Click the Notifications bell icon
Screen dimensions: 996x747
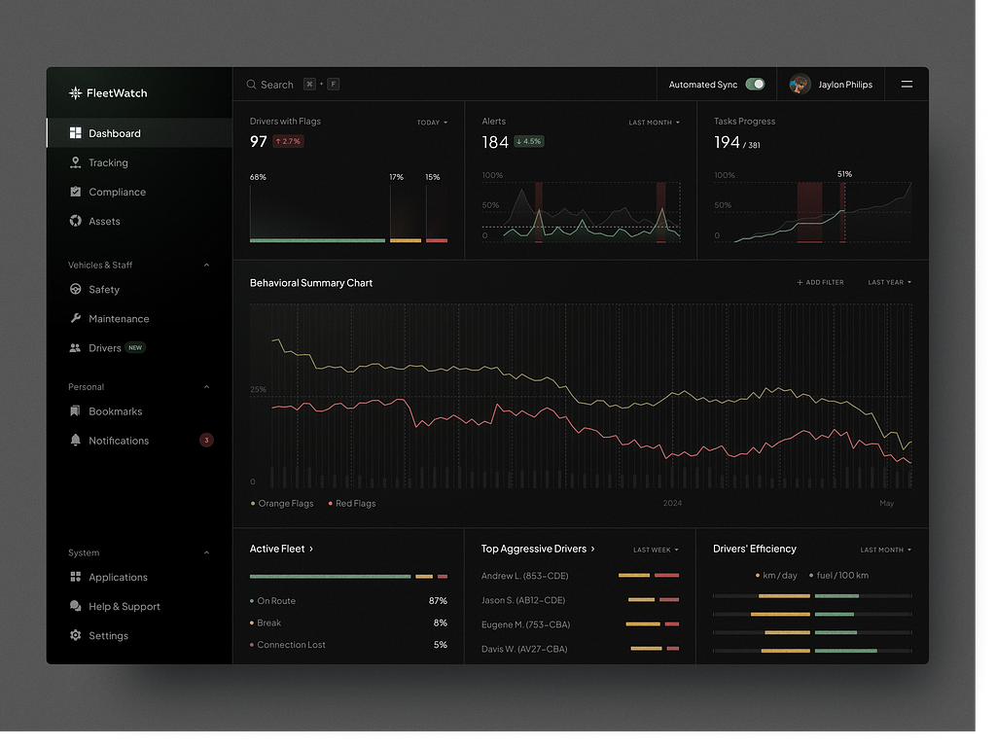coord(75,441)
